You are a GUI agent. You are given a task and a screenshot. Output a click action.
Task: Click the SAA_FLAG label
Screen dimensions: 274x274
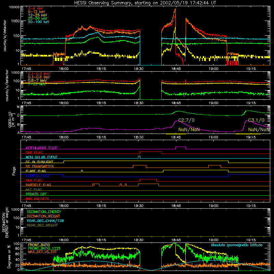click(x=34, y=180)
